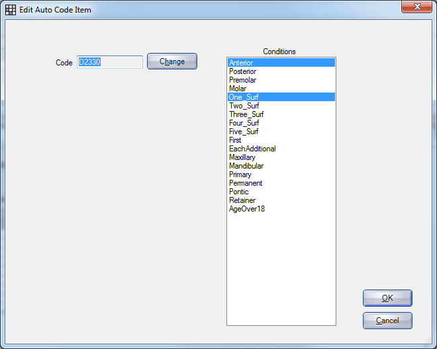Select the Posterior condition

[x=281, y=71]
